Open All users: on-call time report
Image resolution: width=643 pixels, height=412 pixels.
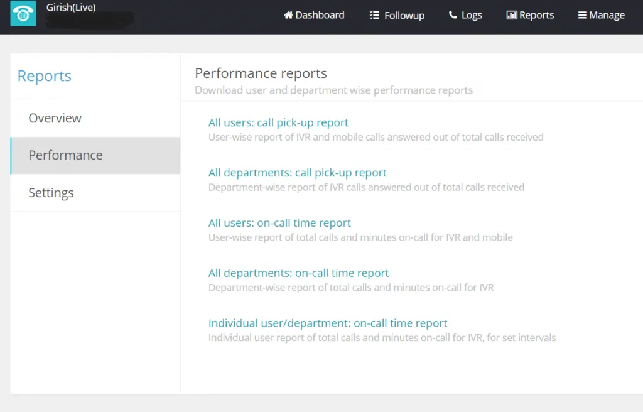pyautogui.click(x=279, y=223)
